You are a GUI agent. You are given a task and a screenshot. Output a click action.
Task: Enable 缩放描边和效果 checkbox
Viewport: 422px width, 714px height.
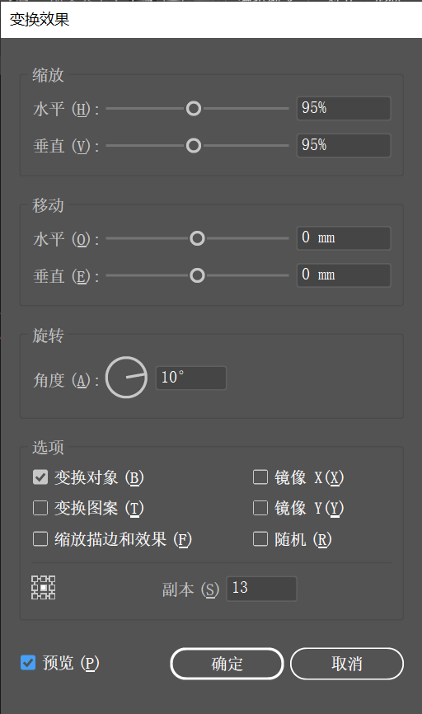(40, 539)
